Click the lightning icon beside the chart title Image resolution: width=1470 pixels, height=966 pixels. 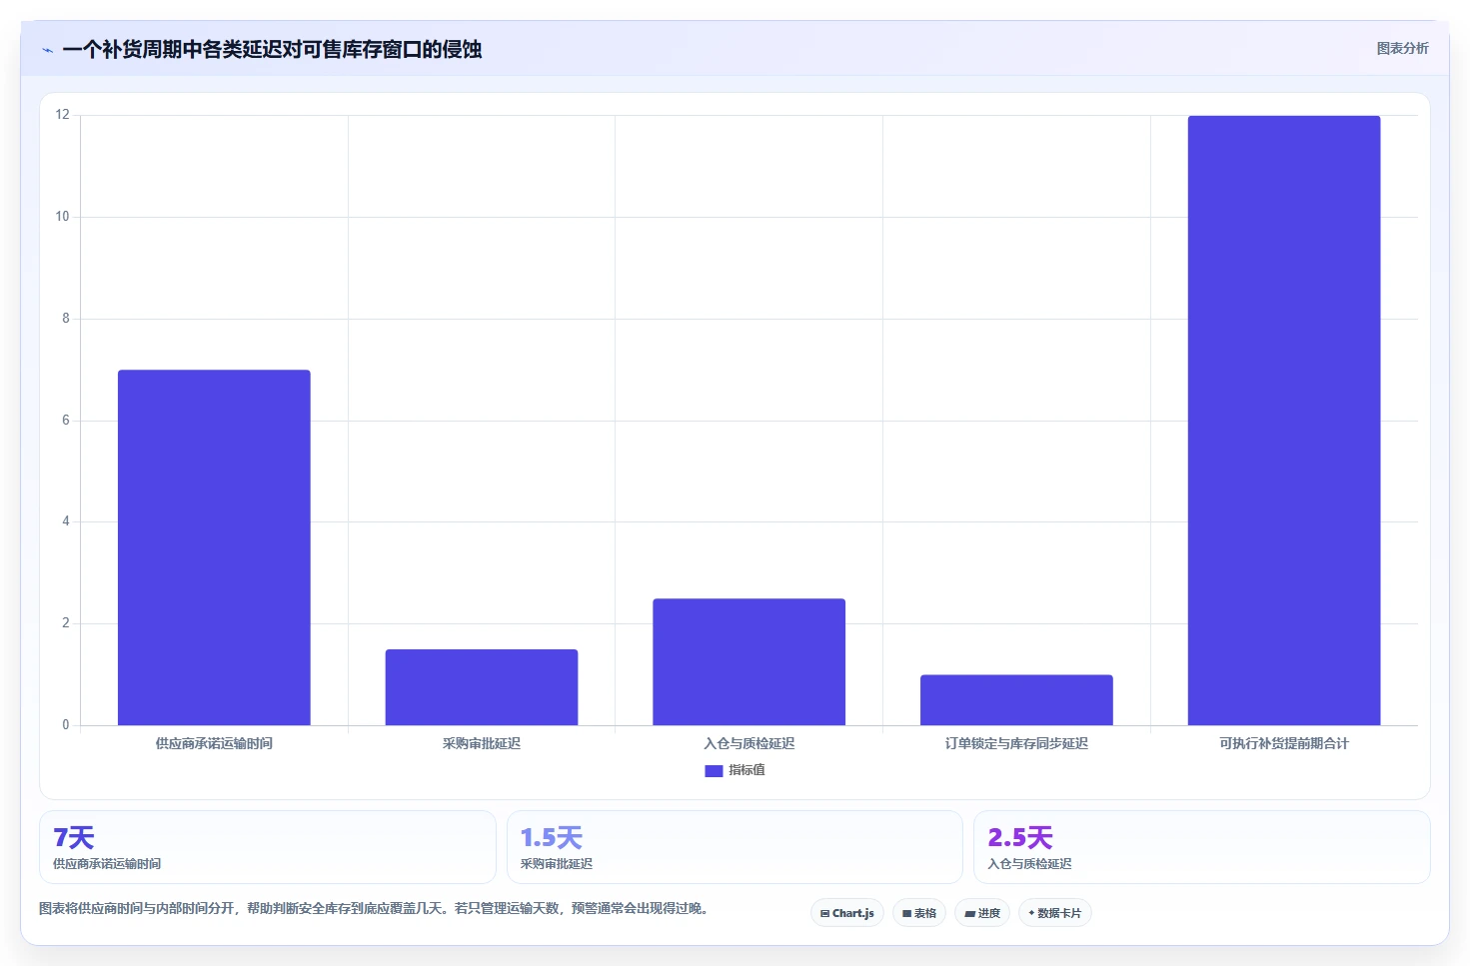click(x=47, y=50)
